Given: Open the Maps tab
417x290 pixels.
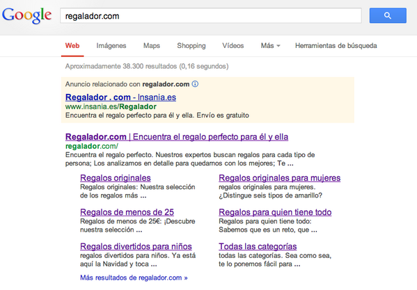Looking at the screenshot, I should [x=152, y=46].
